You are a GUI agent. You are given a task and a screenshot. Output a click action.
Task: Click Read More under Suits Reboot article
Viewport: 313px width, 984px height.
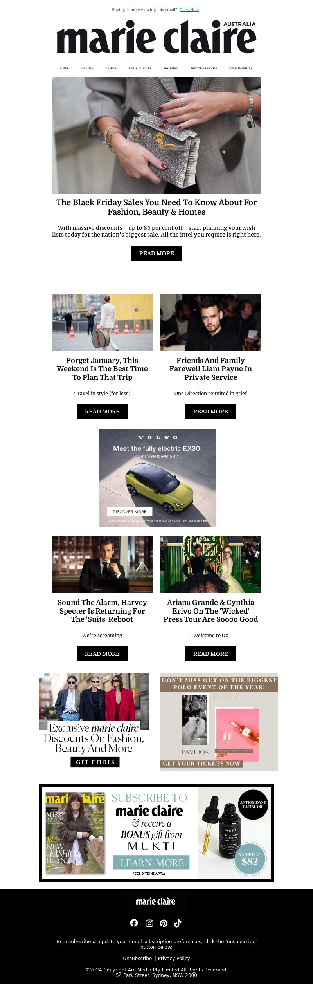click(102, 654)
